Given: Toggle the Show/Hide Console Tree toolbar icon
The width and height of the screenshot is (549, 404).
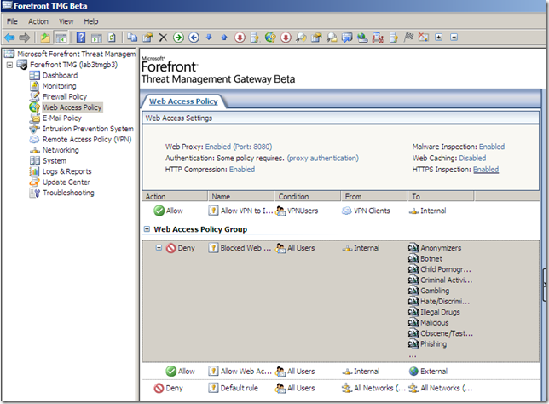Looking at the screenshot, I should (x=61, y=38).
